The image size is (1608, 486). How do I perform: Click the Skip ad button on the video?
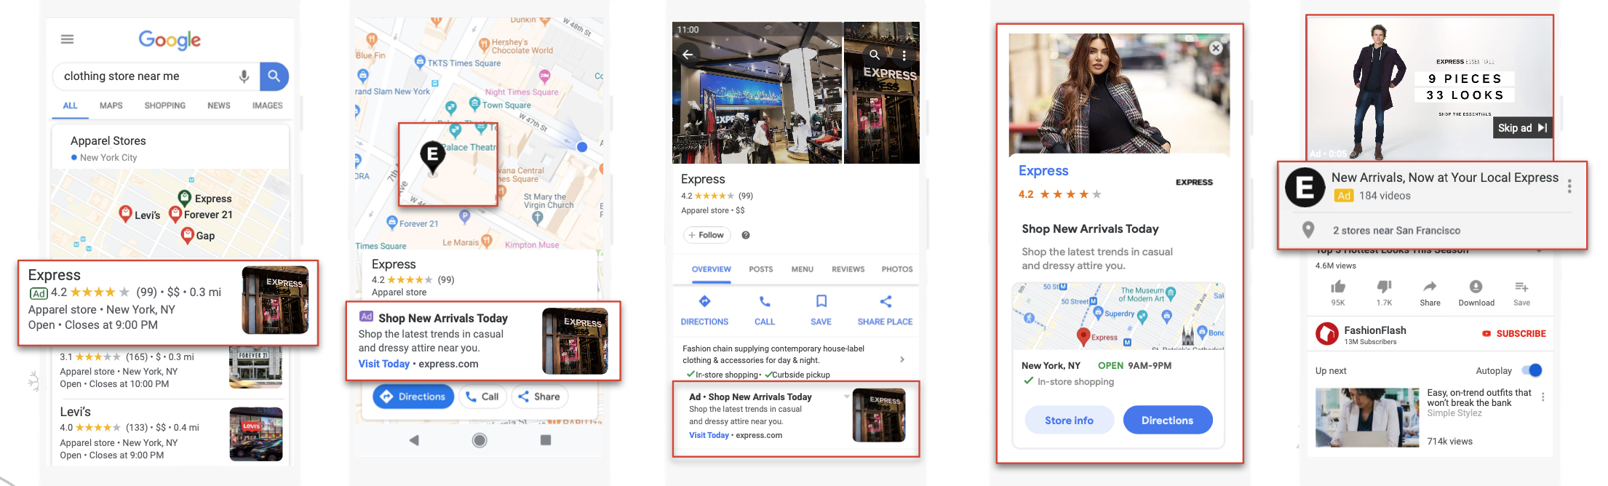[x=1522, y=128]
